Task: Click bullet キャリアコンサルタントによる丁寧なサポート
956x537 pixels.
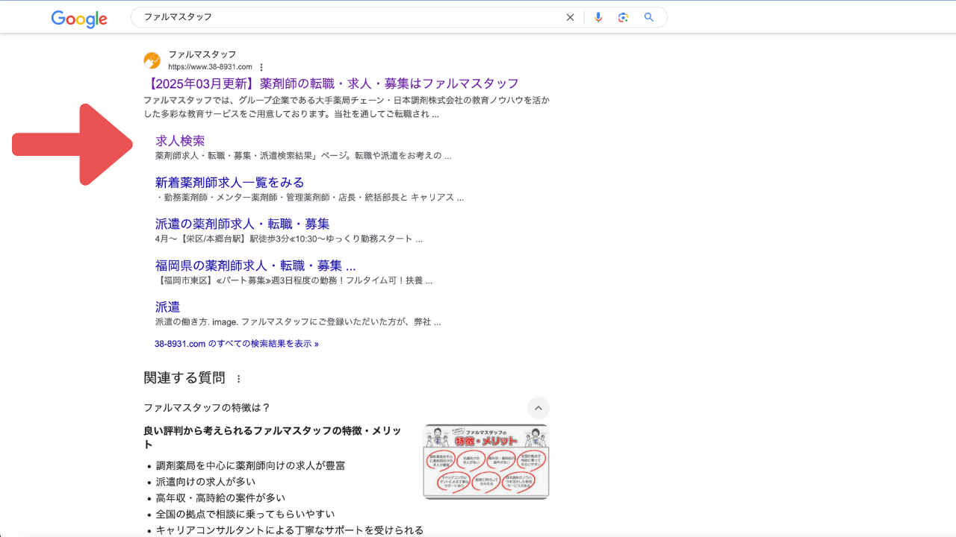Action: [x=290, y=530]
